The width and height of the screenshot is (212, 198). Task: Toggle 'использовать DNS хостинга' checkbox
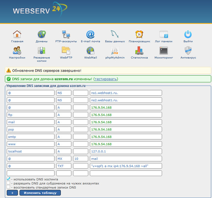8,179
